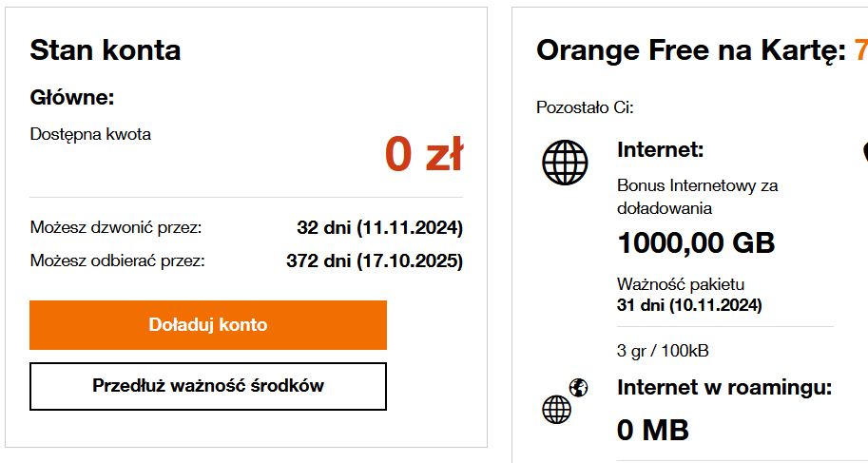Image resolution: width=868 pixels, height=463 pixels.
Task: Click the Internet w roamingu heading
Action: [x=724, y=387]
